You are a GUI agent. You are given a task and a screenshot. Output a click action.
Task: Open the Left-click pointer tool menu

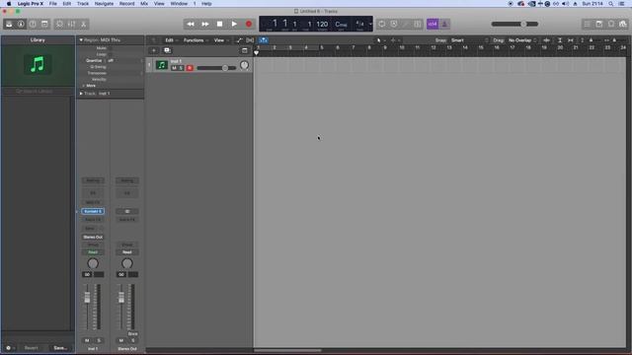pos(380,40)
